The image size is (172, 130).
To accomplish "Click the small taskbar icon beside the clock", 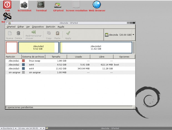I will click(x=47, y=128).
